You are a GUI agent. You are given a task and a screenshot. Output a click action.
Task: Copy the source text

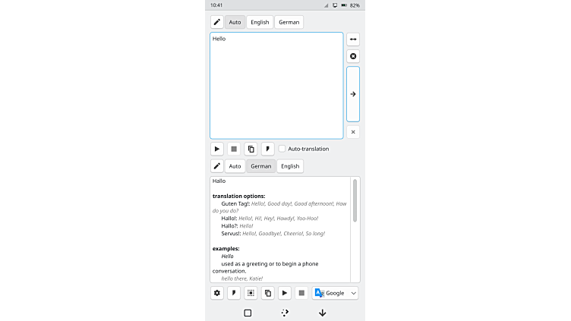[251, 149]
